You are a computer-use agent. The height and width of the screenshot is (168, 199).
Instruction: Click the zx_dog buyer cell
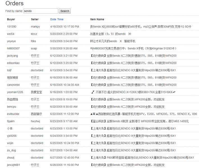12,150
